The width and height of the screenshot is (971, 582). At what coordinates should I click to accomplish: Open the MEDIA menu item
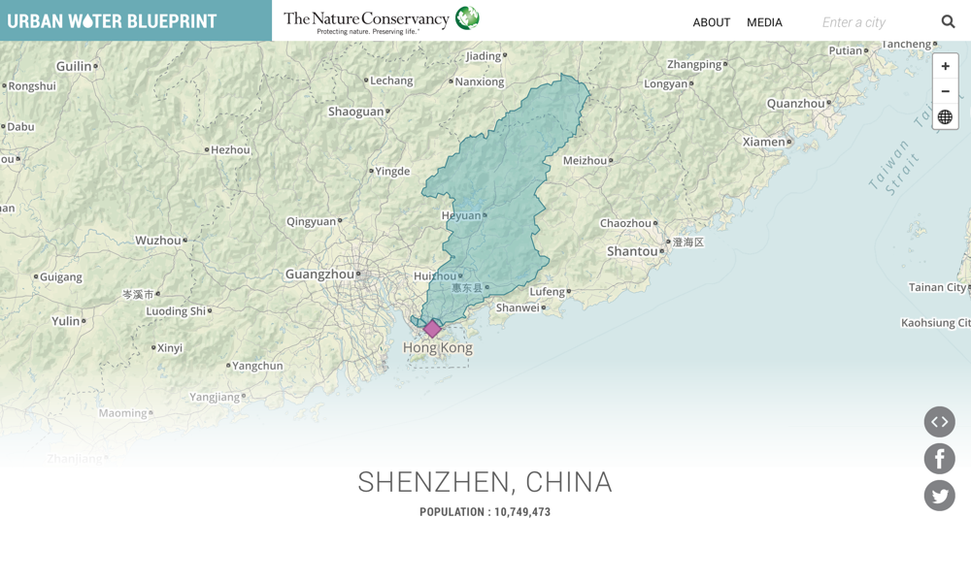click(764, 22)
